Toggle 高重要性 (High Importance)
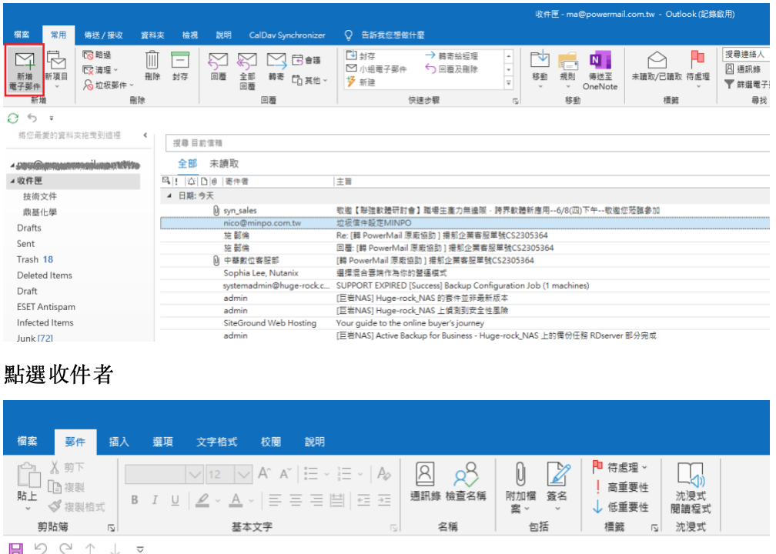 point(621,487)
